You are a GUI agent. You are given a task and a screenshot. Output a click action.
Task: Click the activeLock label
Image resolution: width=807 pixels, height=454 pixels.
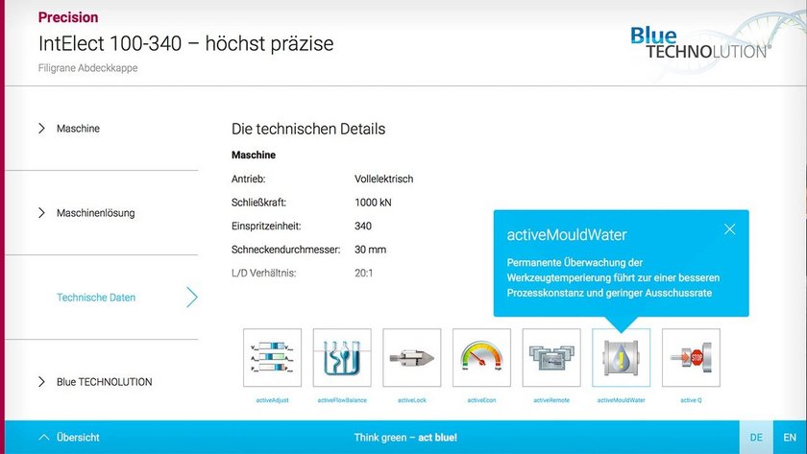pos(412,400)
